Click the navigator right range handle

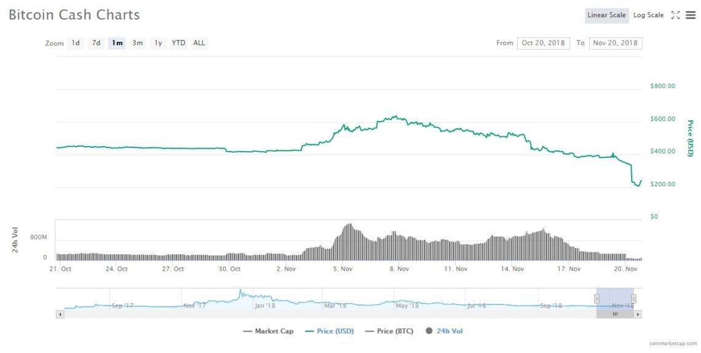click(x=633, y=299)
